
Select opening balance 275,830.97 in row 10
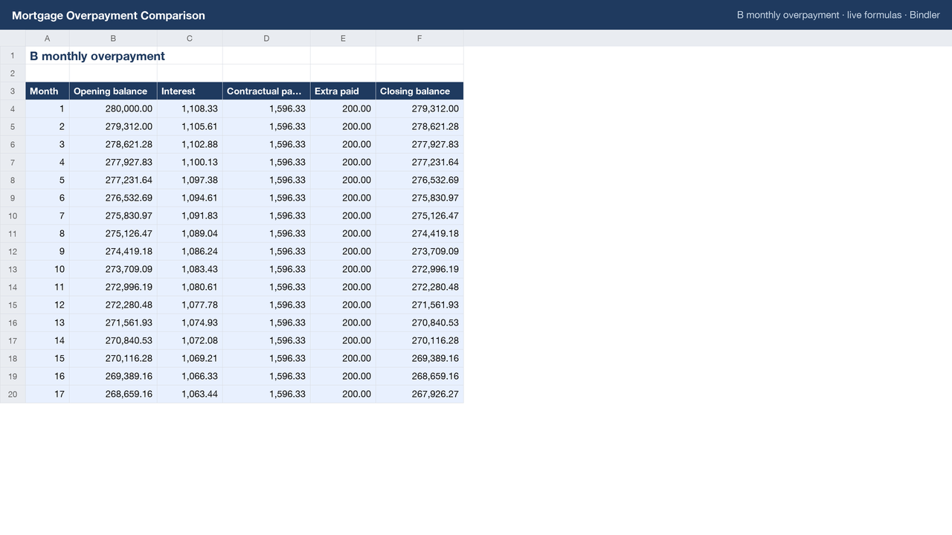click(x=113, y=216)
